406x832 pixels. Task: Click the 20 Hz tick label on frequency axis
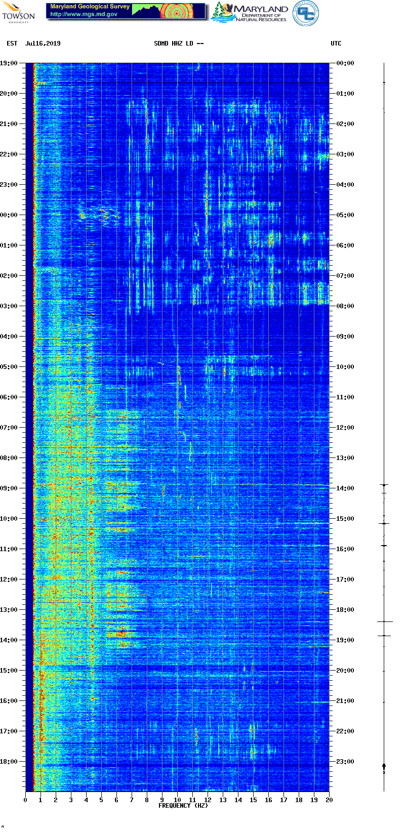[329, 800]
